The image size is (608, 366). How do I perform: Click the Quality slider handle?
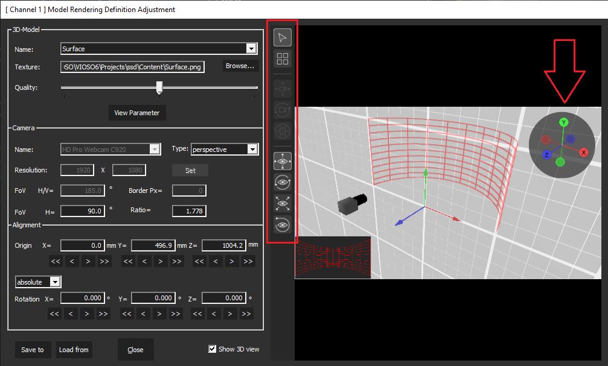click(159, 88)
